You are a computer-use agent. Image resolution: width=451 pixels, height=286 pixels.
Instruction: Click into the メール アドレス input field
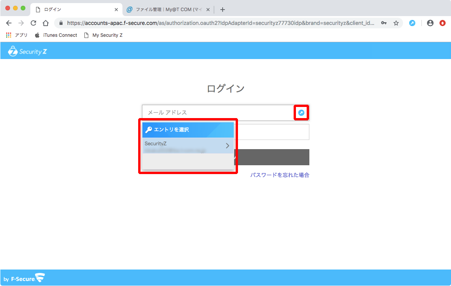(217, 113)
